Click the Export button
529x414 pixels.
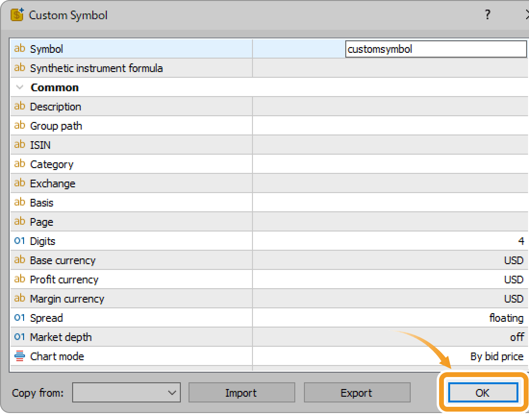pos(357,392)
